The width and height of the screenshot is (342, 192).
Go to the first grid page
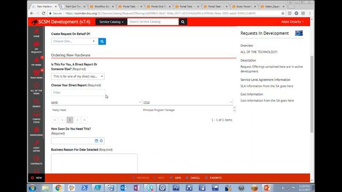[55, 120]
